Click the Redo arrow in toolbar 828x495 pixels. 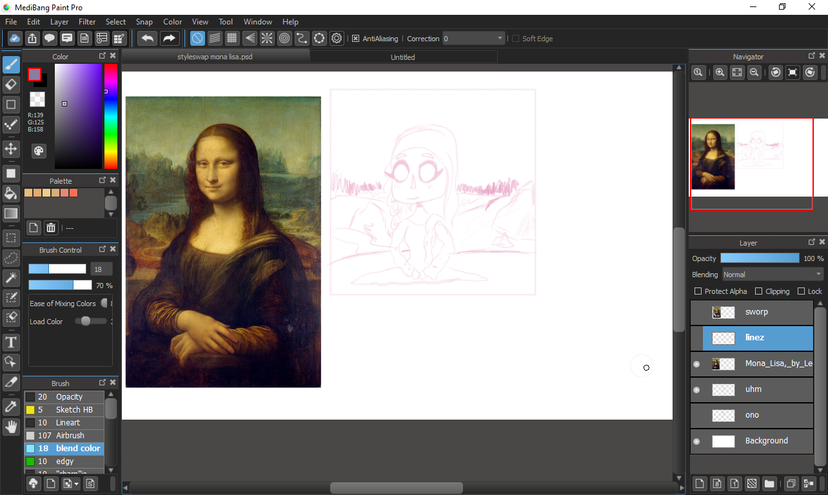tap(169, 38)
